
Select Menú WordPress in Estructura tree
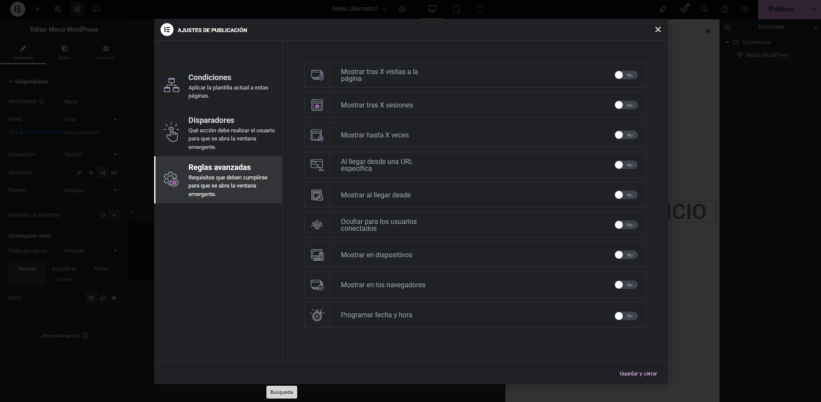click(x=767, y=55)
